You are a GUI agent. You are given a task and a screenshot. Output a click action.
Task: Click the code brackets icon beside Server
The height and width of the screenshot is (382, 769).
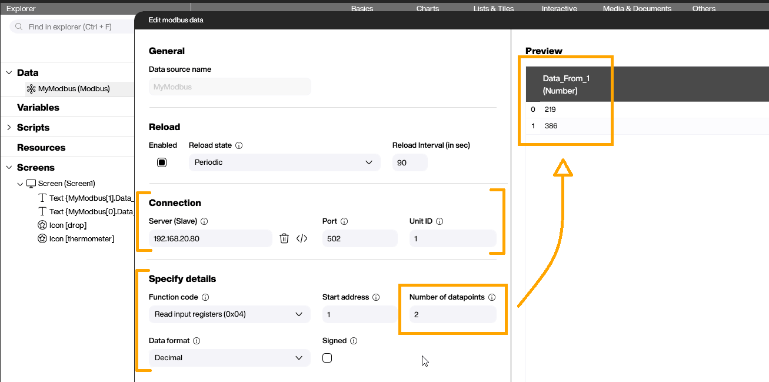(302, 238)
